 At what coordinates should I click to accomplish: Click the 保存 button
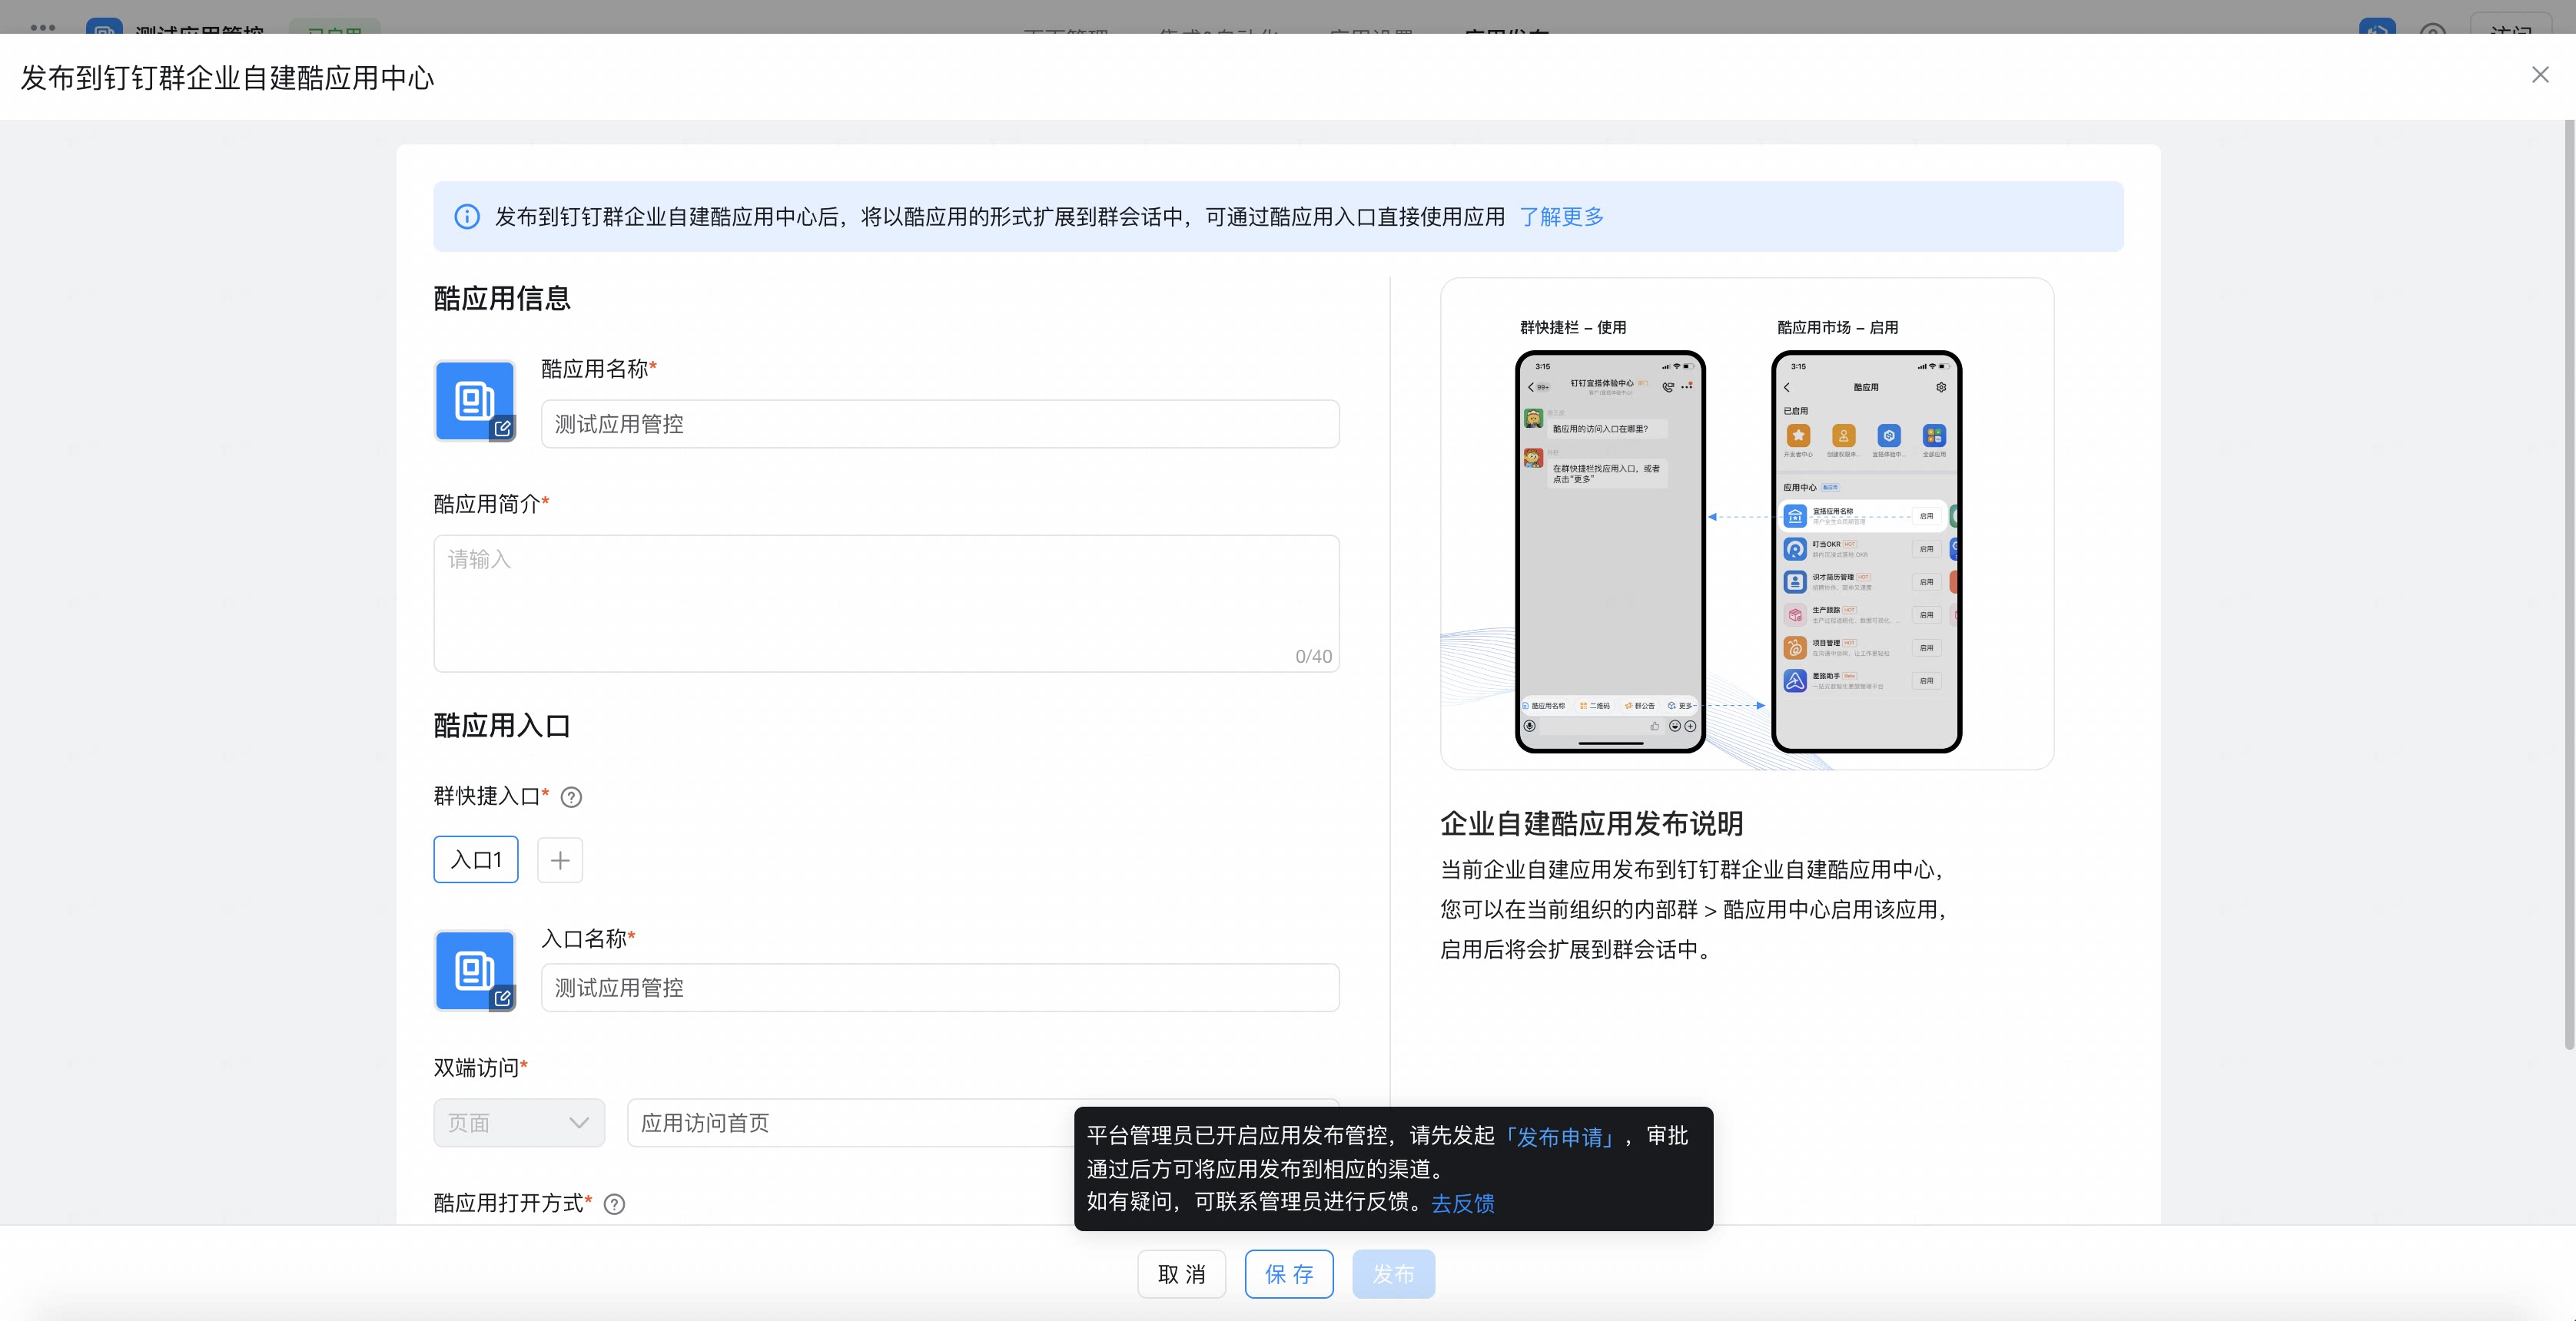click(1289, 1274)
